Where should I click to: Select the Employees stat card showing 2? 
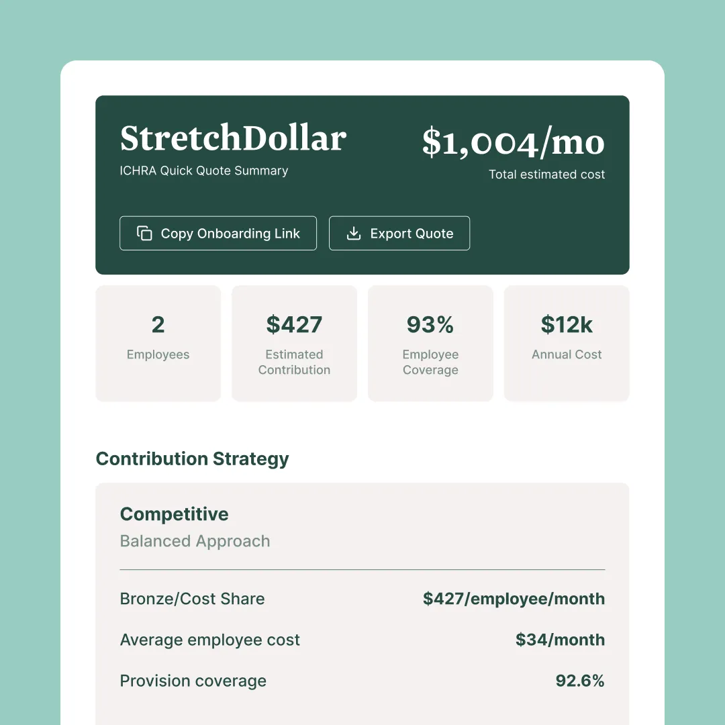tap(158, 343)
